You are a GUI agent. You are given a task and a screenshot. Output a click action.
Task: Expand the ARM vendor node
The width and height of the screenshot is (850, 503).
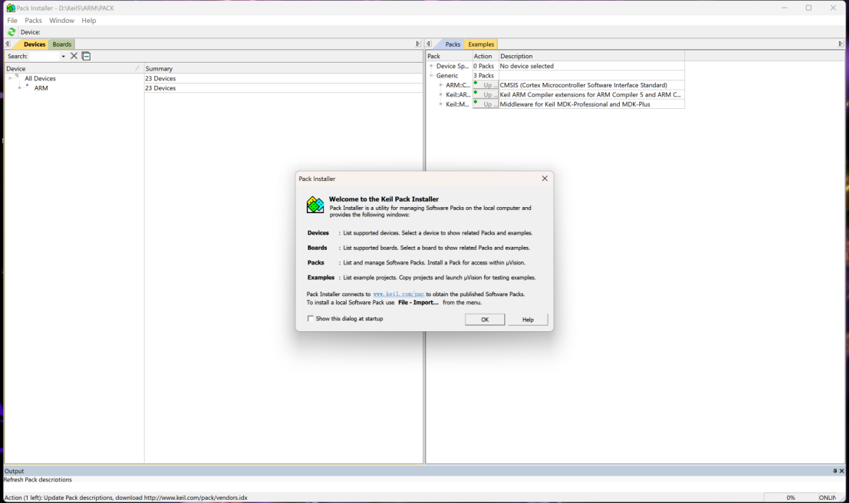click(x=19, y=88)
